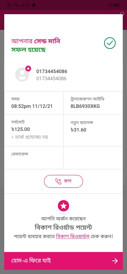Tap the pink reward star circle icon
The height and width of the screenshot is (274, 127).
(x=64, y=205)
